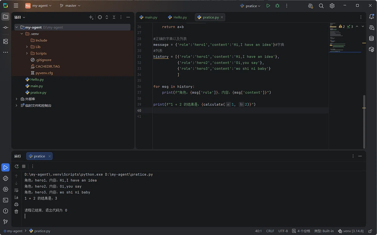
Task: Open Hello.py from the project tree
Action: pyautogui.click(x=37, y=79)
